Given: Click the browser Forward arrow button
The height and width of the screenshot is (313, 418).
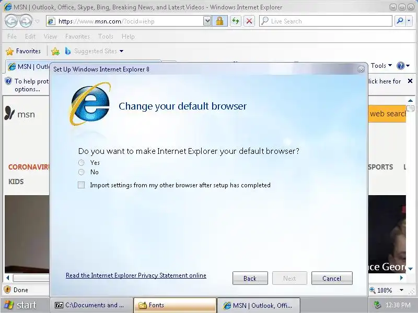Looking at the screenshot, I should point(26,21).
